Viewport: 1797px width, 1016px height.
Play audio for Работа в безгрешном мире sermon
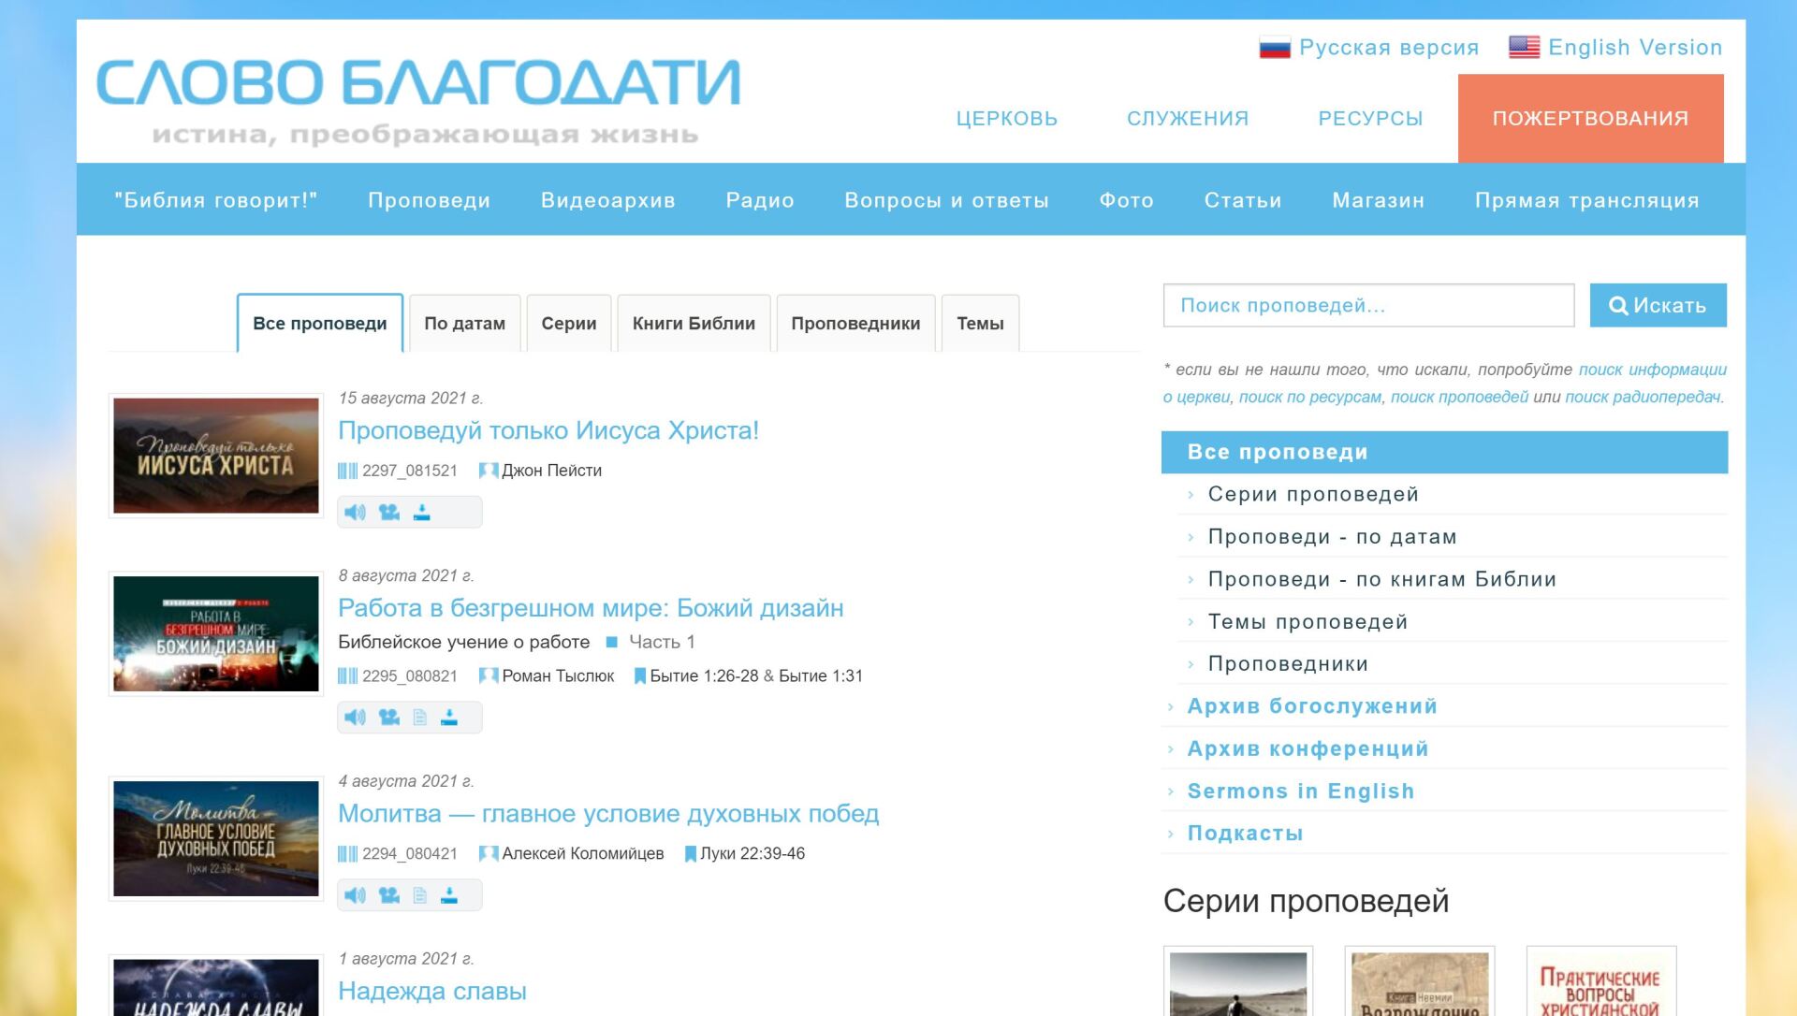click(x=355, y=718)
